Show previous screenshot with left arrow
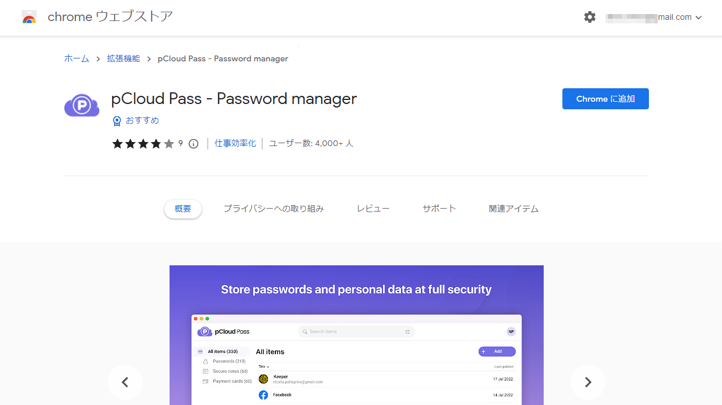722x405 pixels. click(125, 382)
